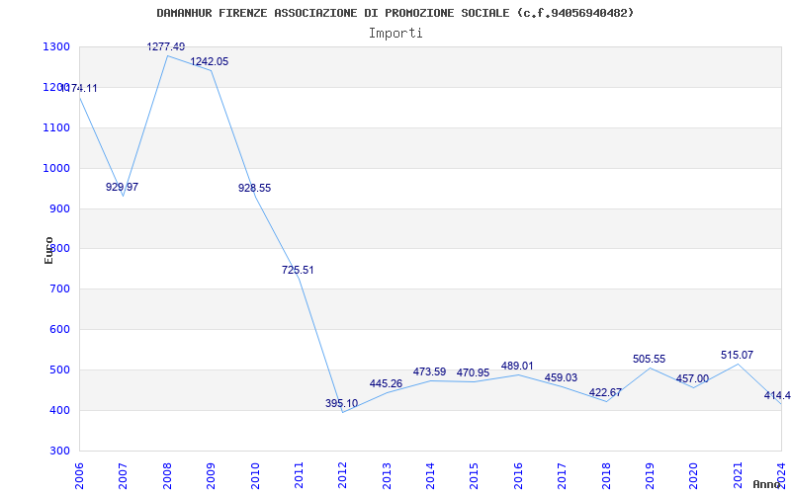Click x-axis year label 2013
The height and width of the screenshot is (494, 791).
(387, 475)
